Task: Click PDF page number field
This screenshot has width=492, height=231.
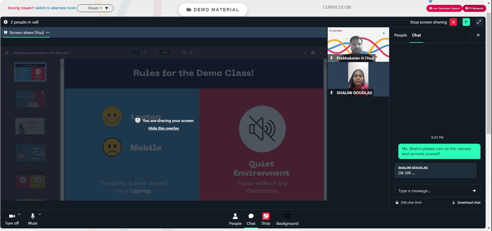Action: point(136,53)
